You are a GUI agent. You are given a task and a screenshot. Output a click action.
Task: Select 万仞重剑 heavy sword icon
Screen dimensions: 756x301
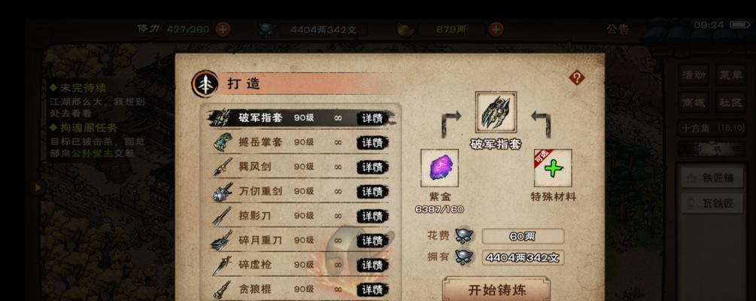coord(222,191)
